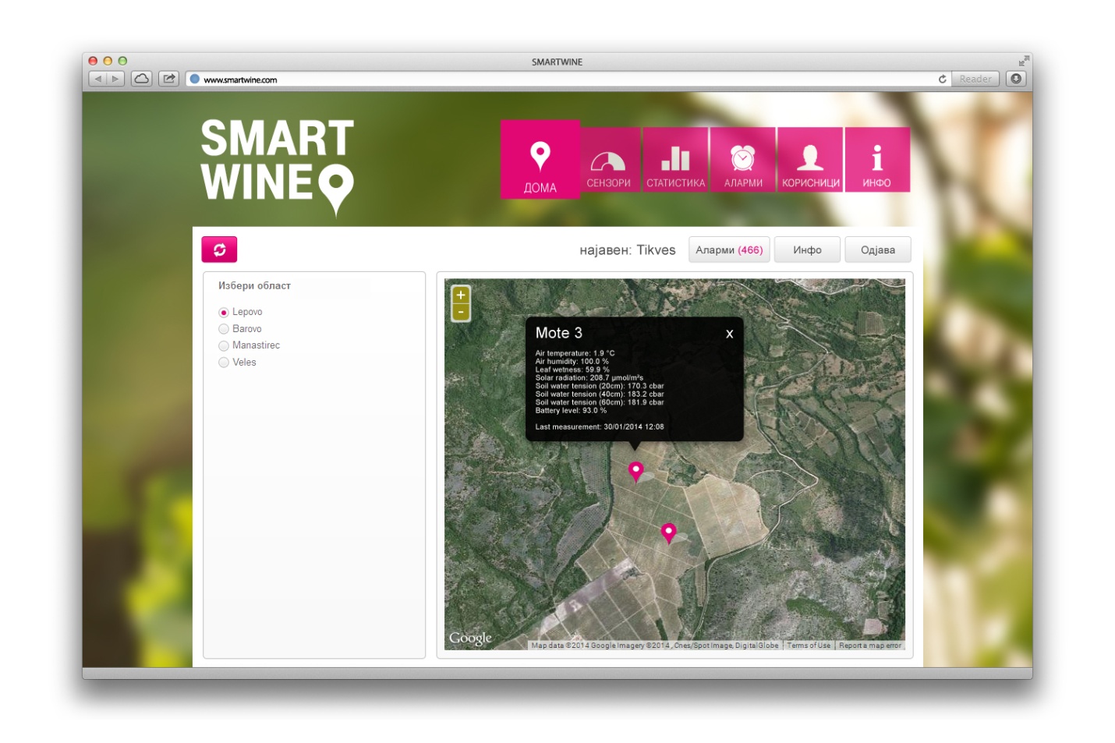Click the upper pink map marker

click(635, 471)
